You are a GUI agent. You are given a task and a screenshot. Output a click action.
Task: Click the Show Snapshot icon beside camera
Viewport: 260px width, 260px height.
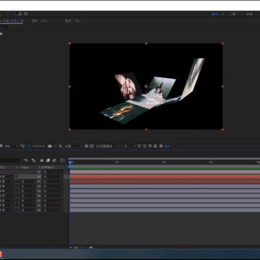click(56, 146)
